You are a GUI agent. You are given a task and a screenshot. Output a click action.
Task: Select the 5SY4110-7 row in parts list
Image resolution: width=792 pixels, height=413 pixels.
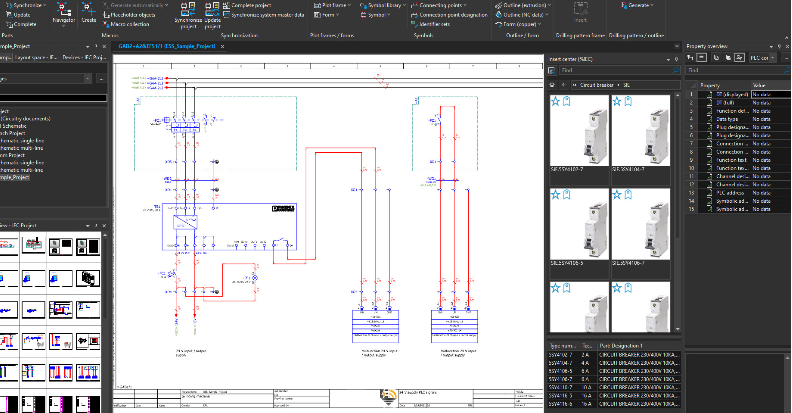(x=561, y=387)
